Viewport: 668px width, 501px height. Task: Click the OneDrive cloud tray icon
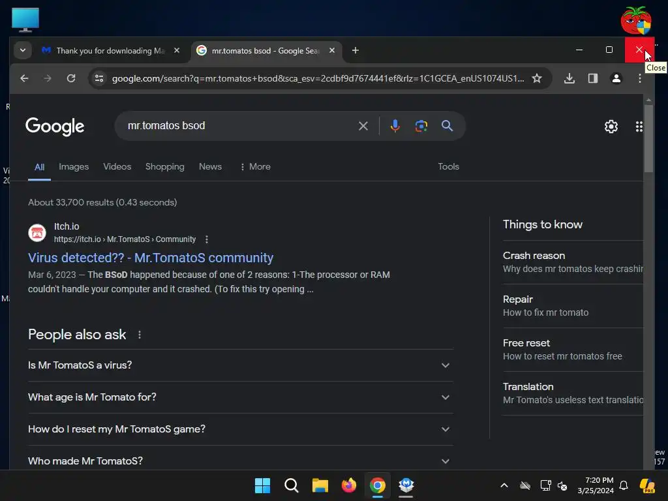click(x=525, y=485)
